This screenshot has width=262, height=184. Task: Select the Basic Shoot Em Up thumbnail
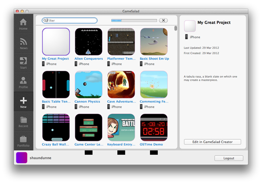[x=154, y=41]
